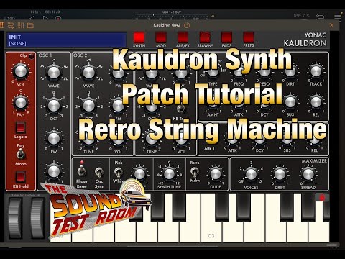Image resolution: width=345 pixels, height=259 pixels.
Task: Flip the Pink/White noise switch
Action: [118, 172]
